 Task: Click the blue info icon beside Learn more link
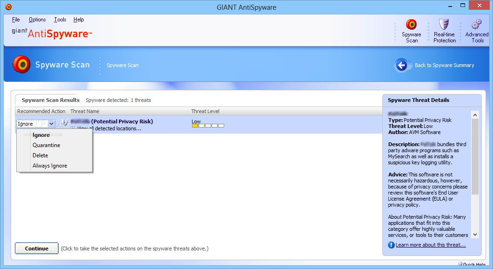(x=391, y=245)
